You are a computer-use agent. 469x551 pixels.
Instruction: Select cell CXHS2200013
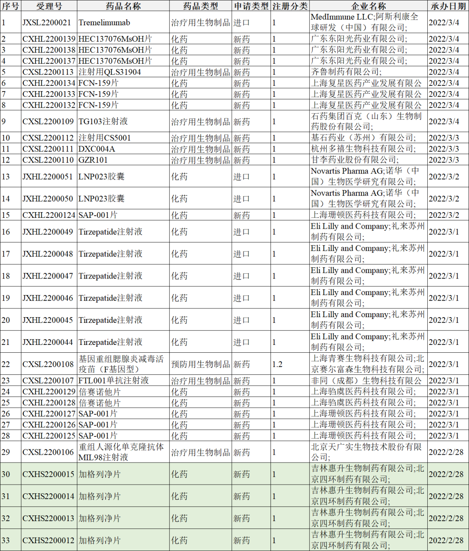point(49,518)
